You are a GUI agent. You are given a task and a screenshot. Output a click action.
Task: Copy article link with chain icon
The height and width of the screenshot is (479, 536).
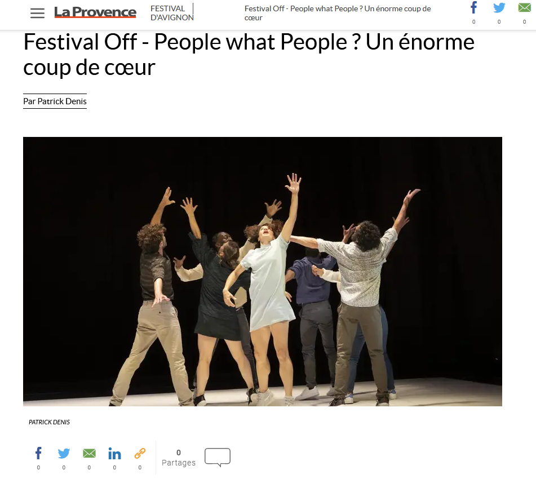click(x=140, y=453)
